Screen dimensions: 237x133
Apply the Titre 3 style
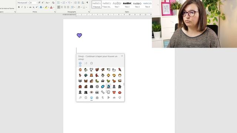point(137,4)
